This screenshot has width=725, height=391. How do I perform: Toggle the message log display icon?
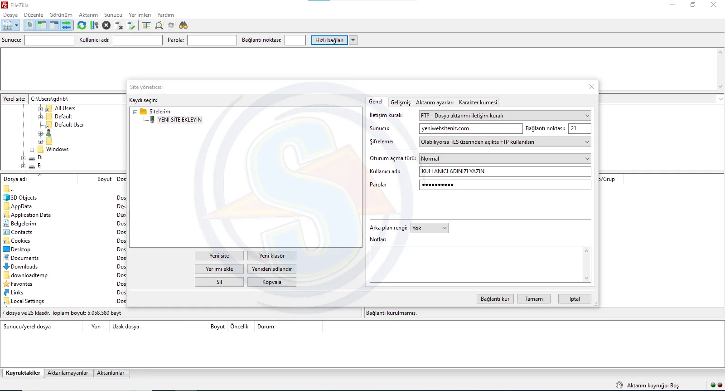(29, 25)
